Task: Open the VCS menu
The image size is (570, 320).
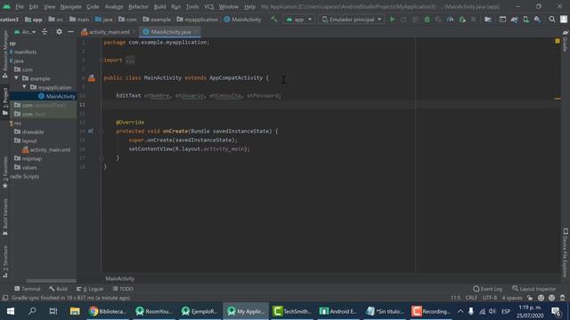Action: 209,7
